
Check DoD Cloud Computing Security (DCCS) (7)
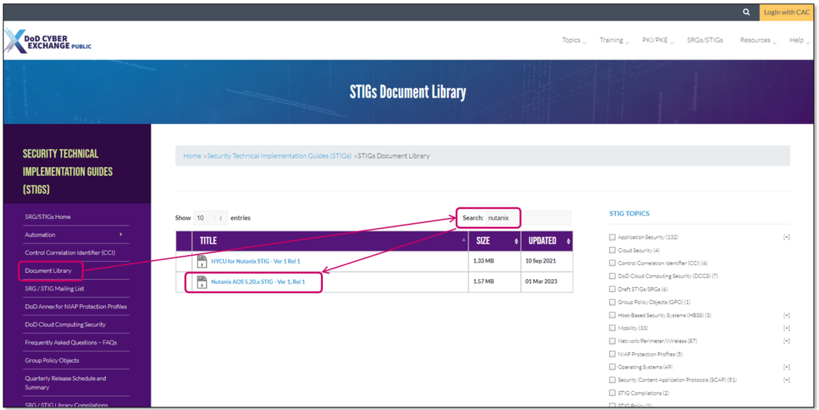coord(612,276)
